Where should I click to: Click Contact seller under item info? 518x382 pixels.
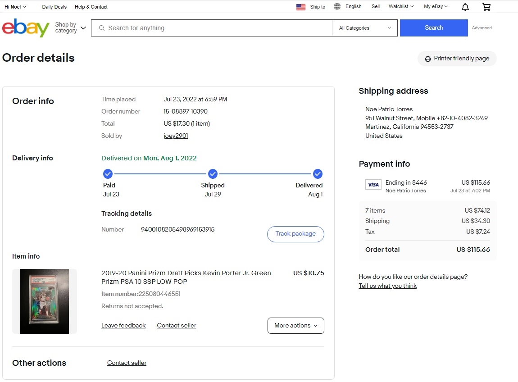(177, 326)
